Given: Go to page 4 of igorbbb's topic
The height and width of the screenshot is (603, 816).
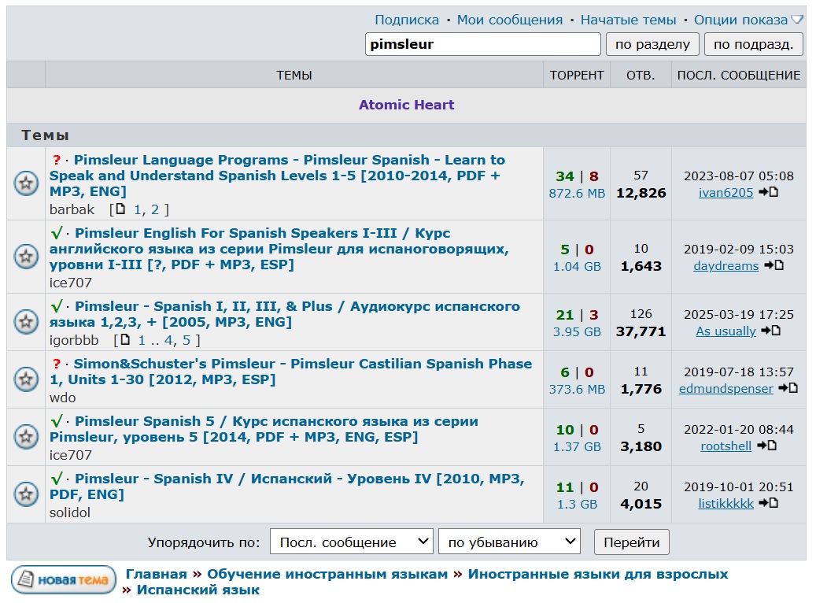Looking at the screenshot, I should pyautogui.click(x=168, y=340).
